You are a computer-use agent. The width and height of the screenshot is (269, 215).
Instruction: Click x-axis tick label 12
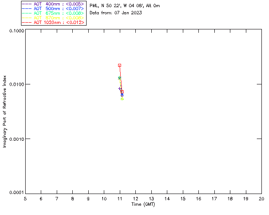pos(135,199)
